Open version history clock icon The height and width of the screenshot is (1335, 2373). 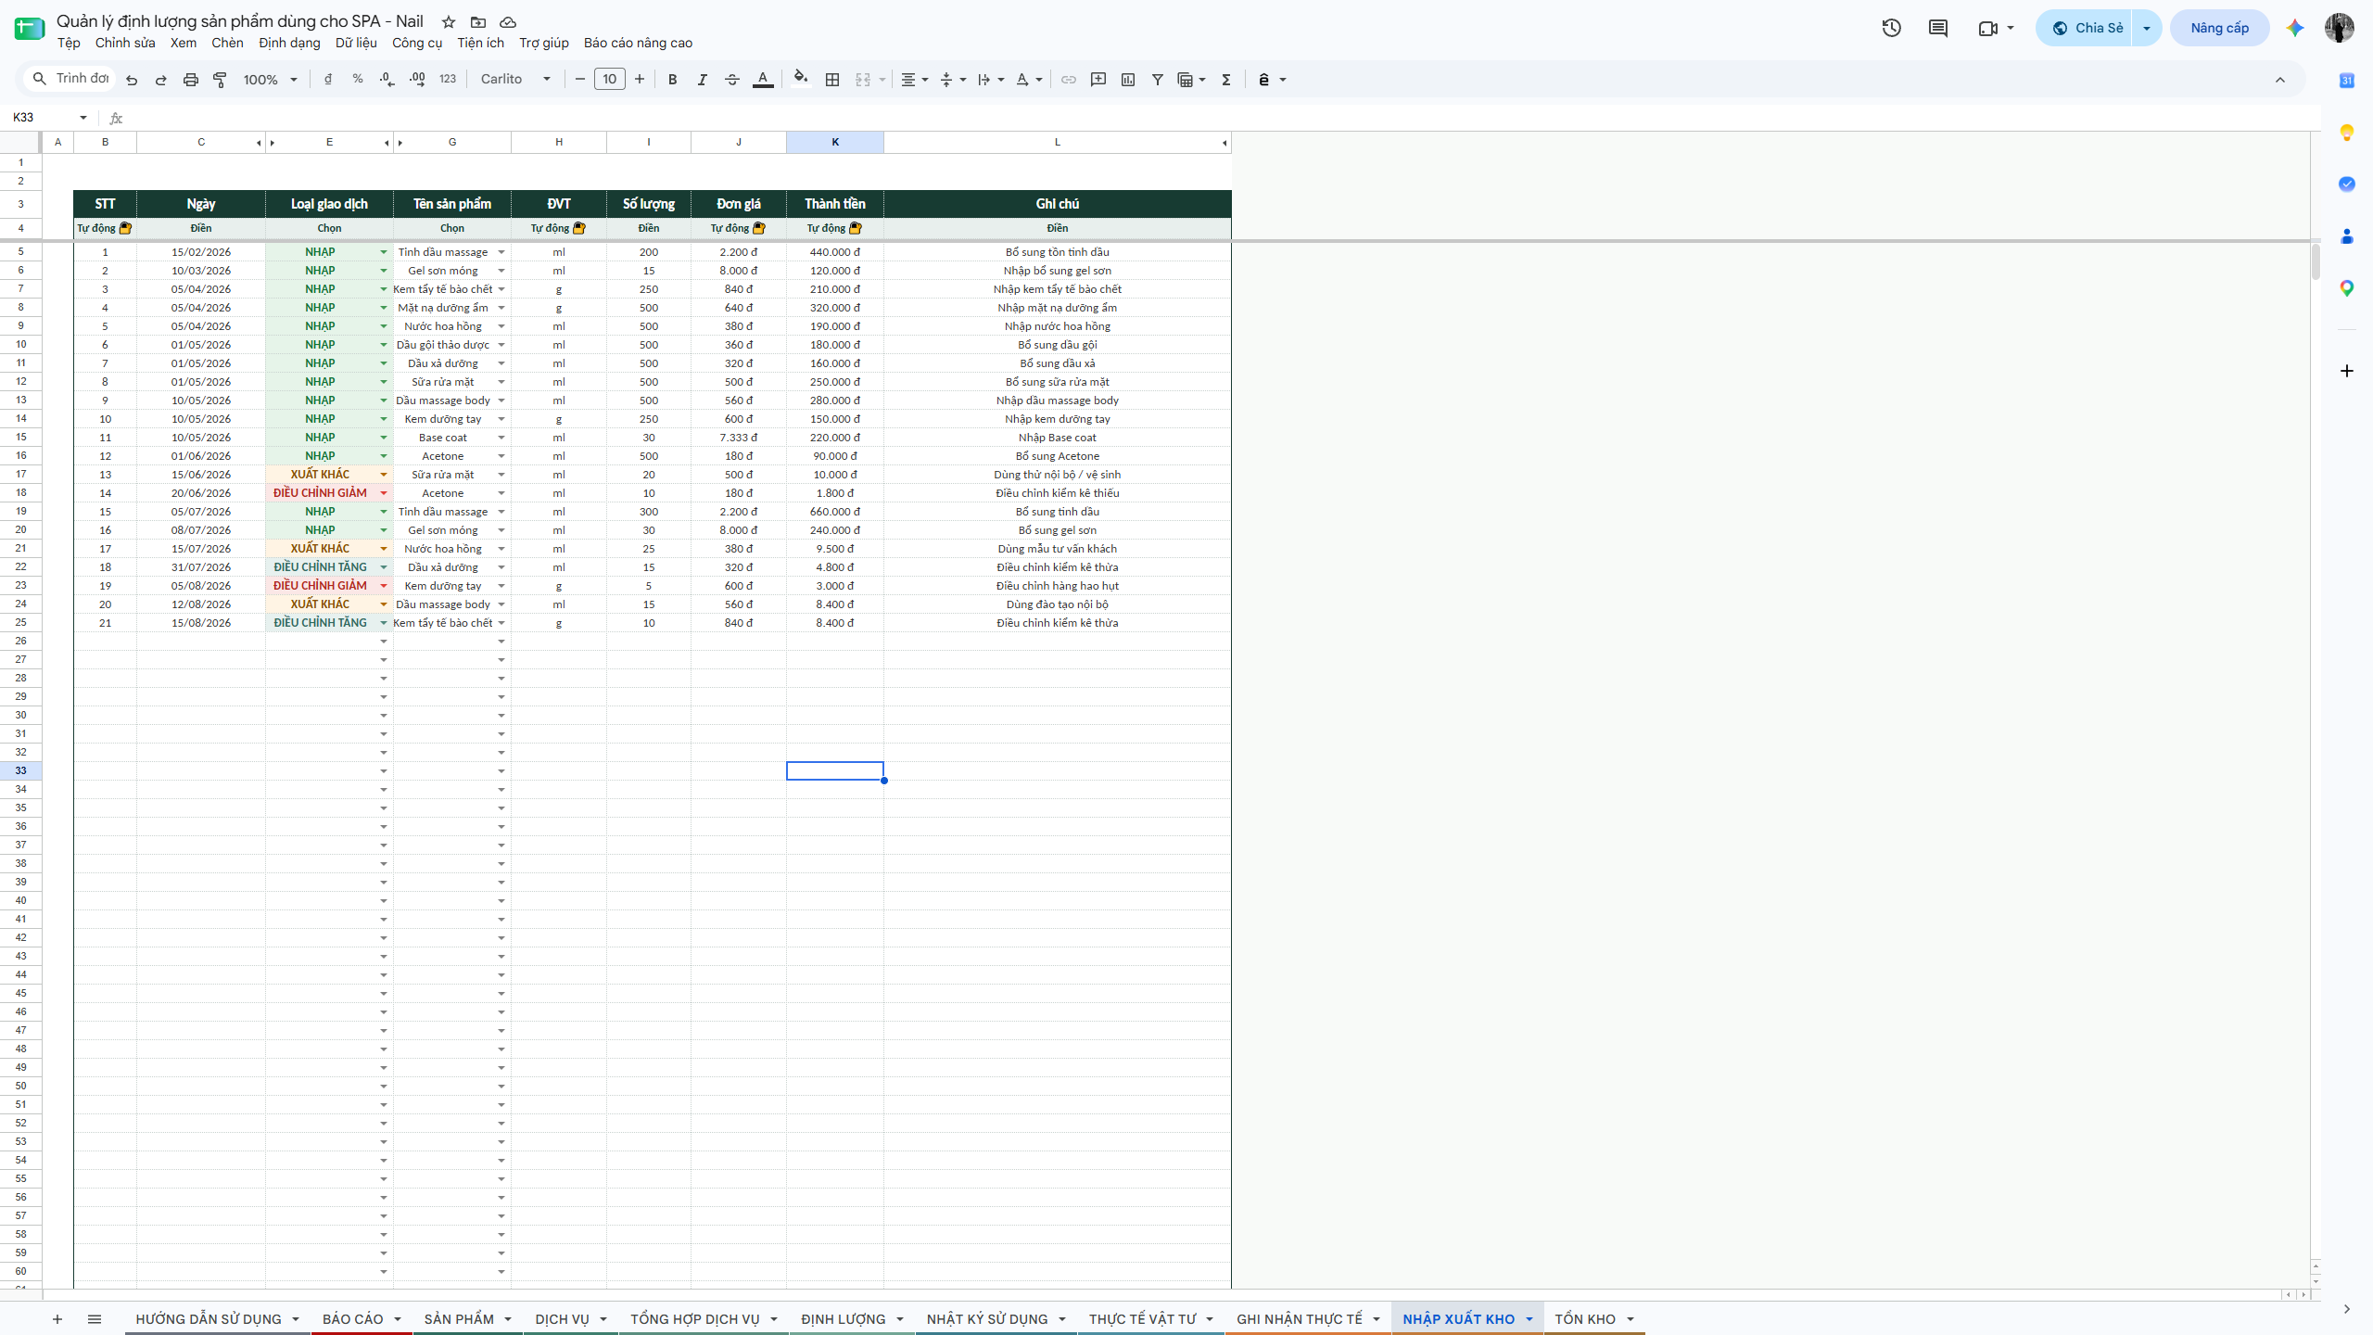(1892, 28)
